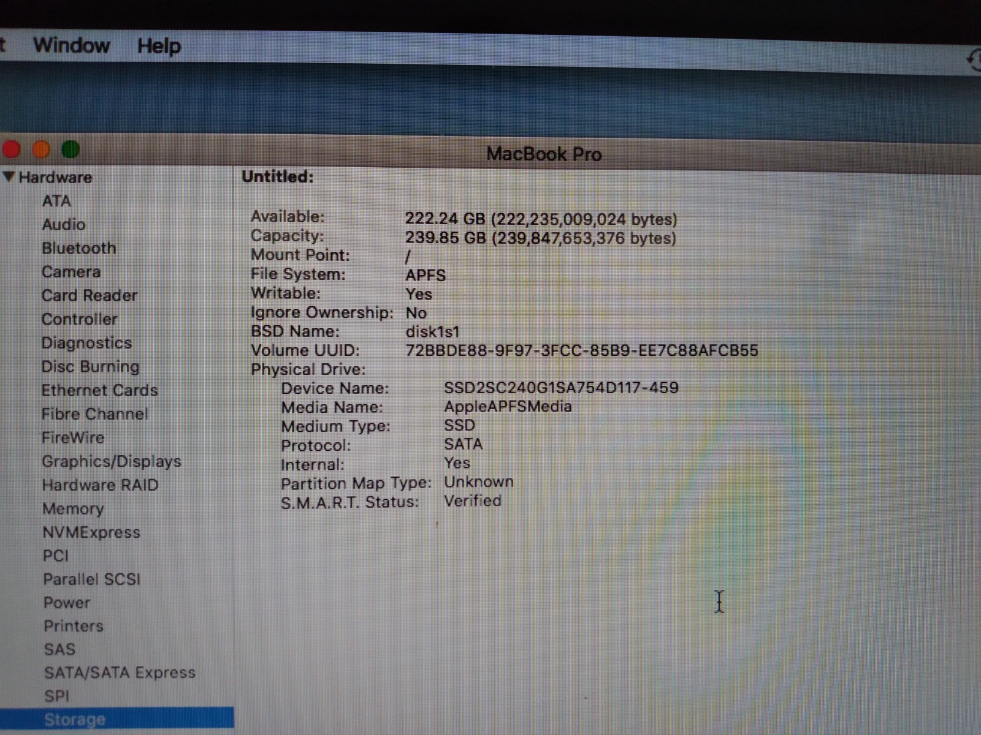Image resolution: width=981 pixels, height=735 pixels.
Task: Click the Partition Map Type value Unknown
Action: tap(479, 482)
